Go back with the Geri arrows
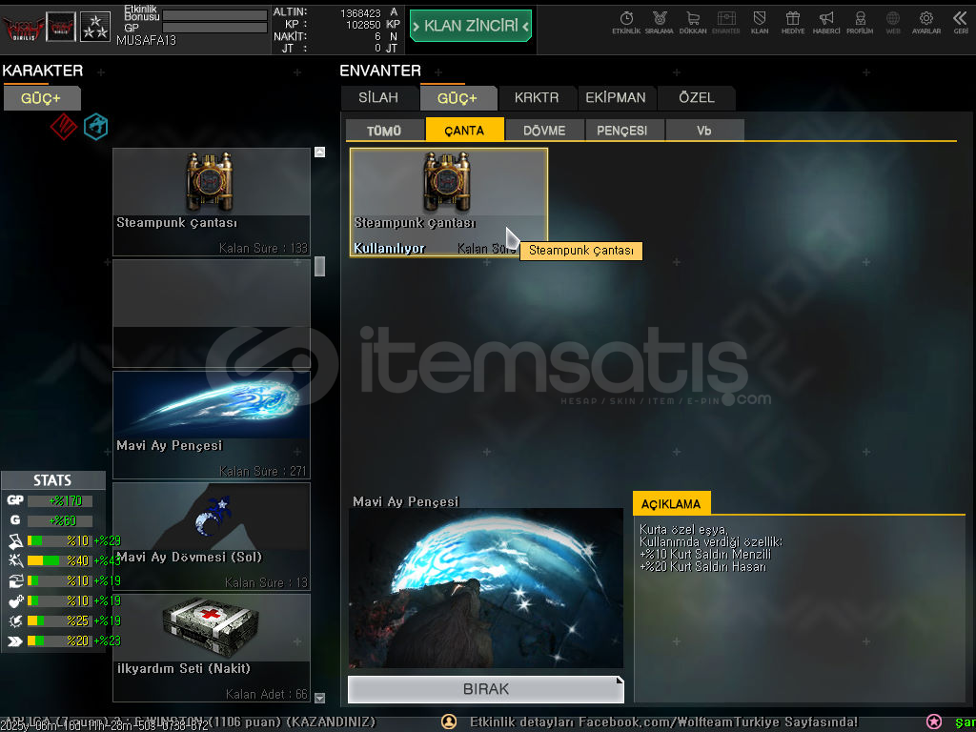This screenshot has width=976, height=732. click(960, 21)
